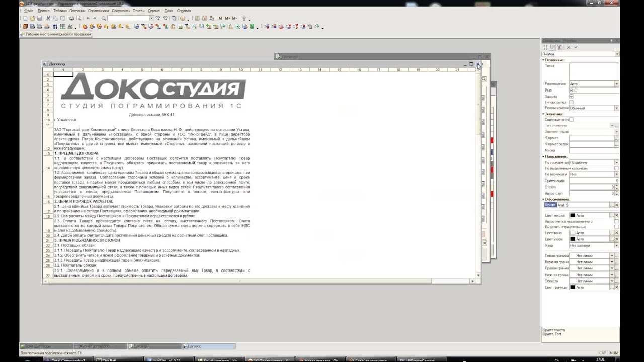The height and width of the screenshot is (362, 644).
Task: Click the Имя field containing R1C1
Action: tap(594, 90)
